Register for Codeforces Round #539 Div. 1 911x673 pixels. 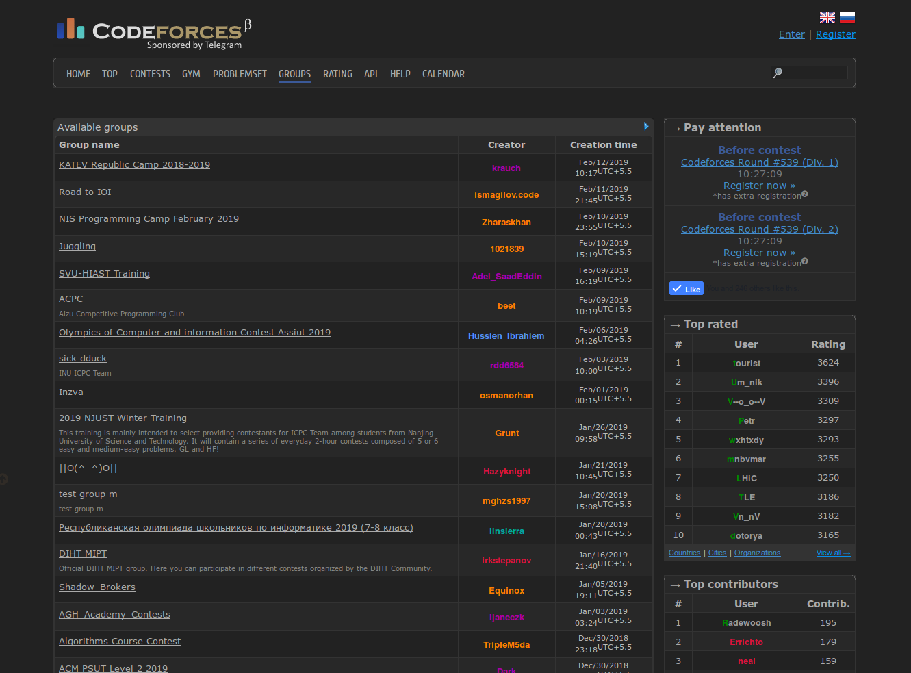pos(759,185)
